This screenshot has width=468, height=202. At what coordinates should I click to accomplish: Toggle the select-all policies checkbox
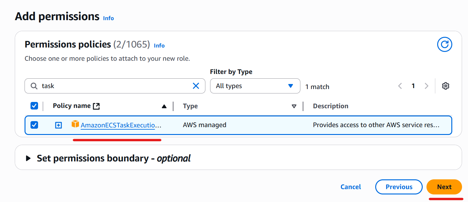pos(34,106)
